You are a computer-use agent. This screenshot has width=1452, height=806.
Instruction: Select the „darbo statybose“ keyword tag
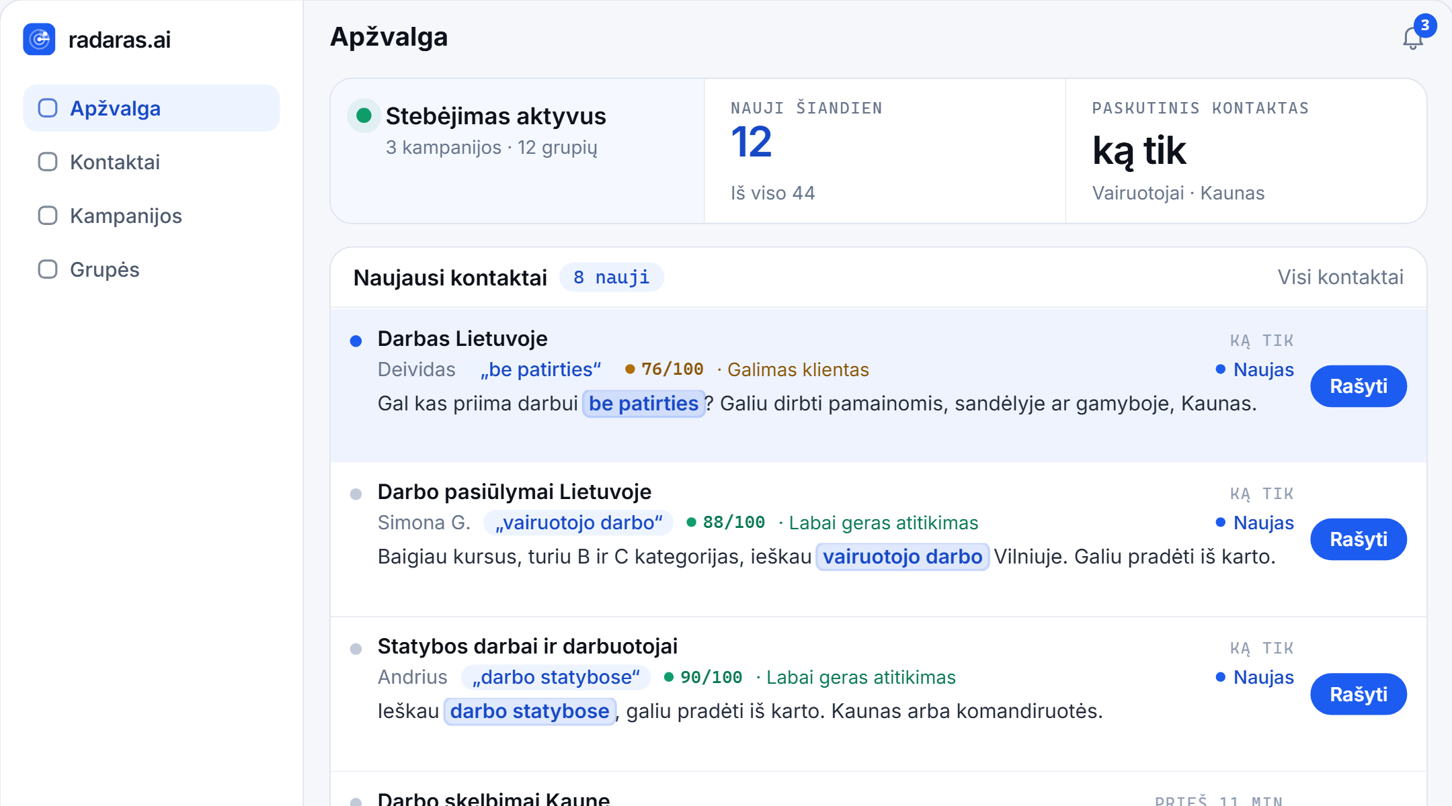click(x=556, y=677)
